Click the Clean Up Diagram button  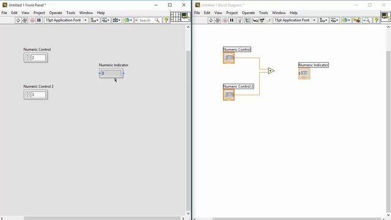click(x=357, y=20)
